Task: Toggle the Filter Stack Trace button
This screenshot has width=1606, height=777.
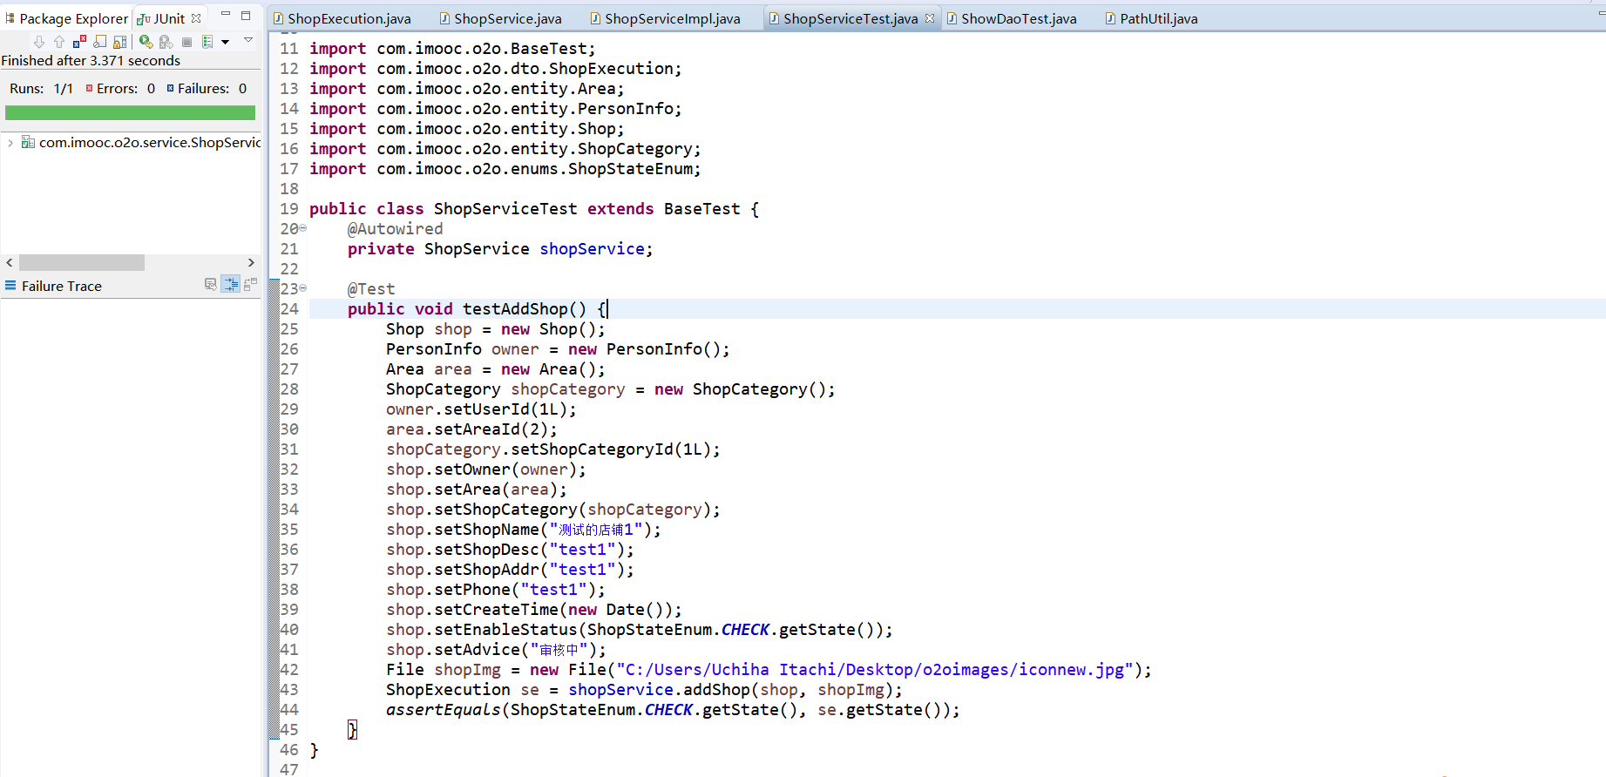Action: pos(230,284)
